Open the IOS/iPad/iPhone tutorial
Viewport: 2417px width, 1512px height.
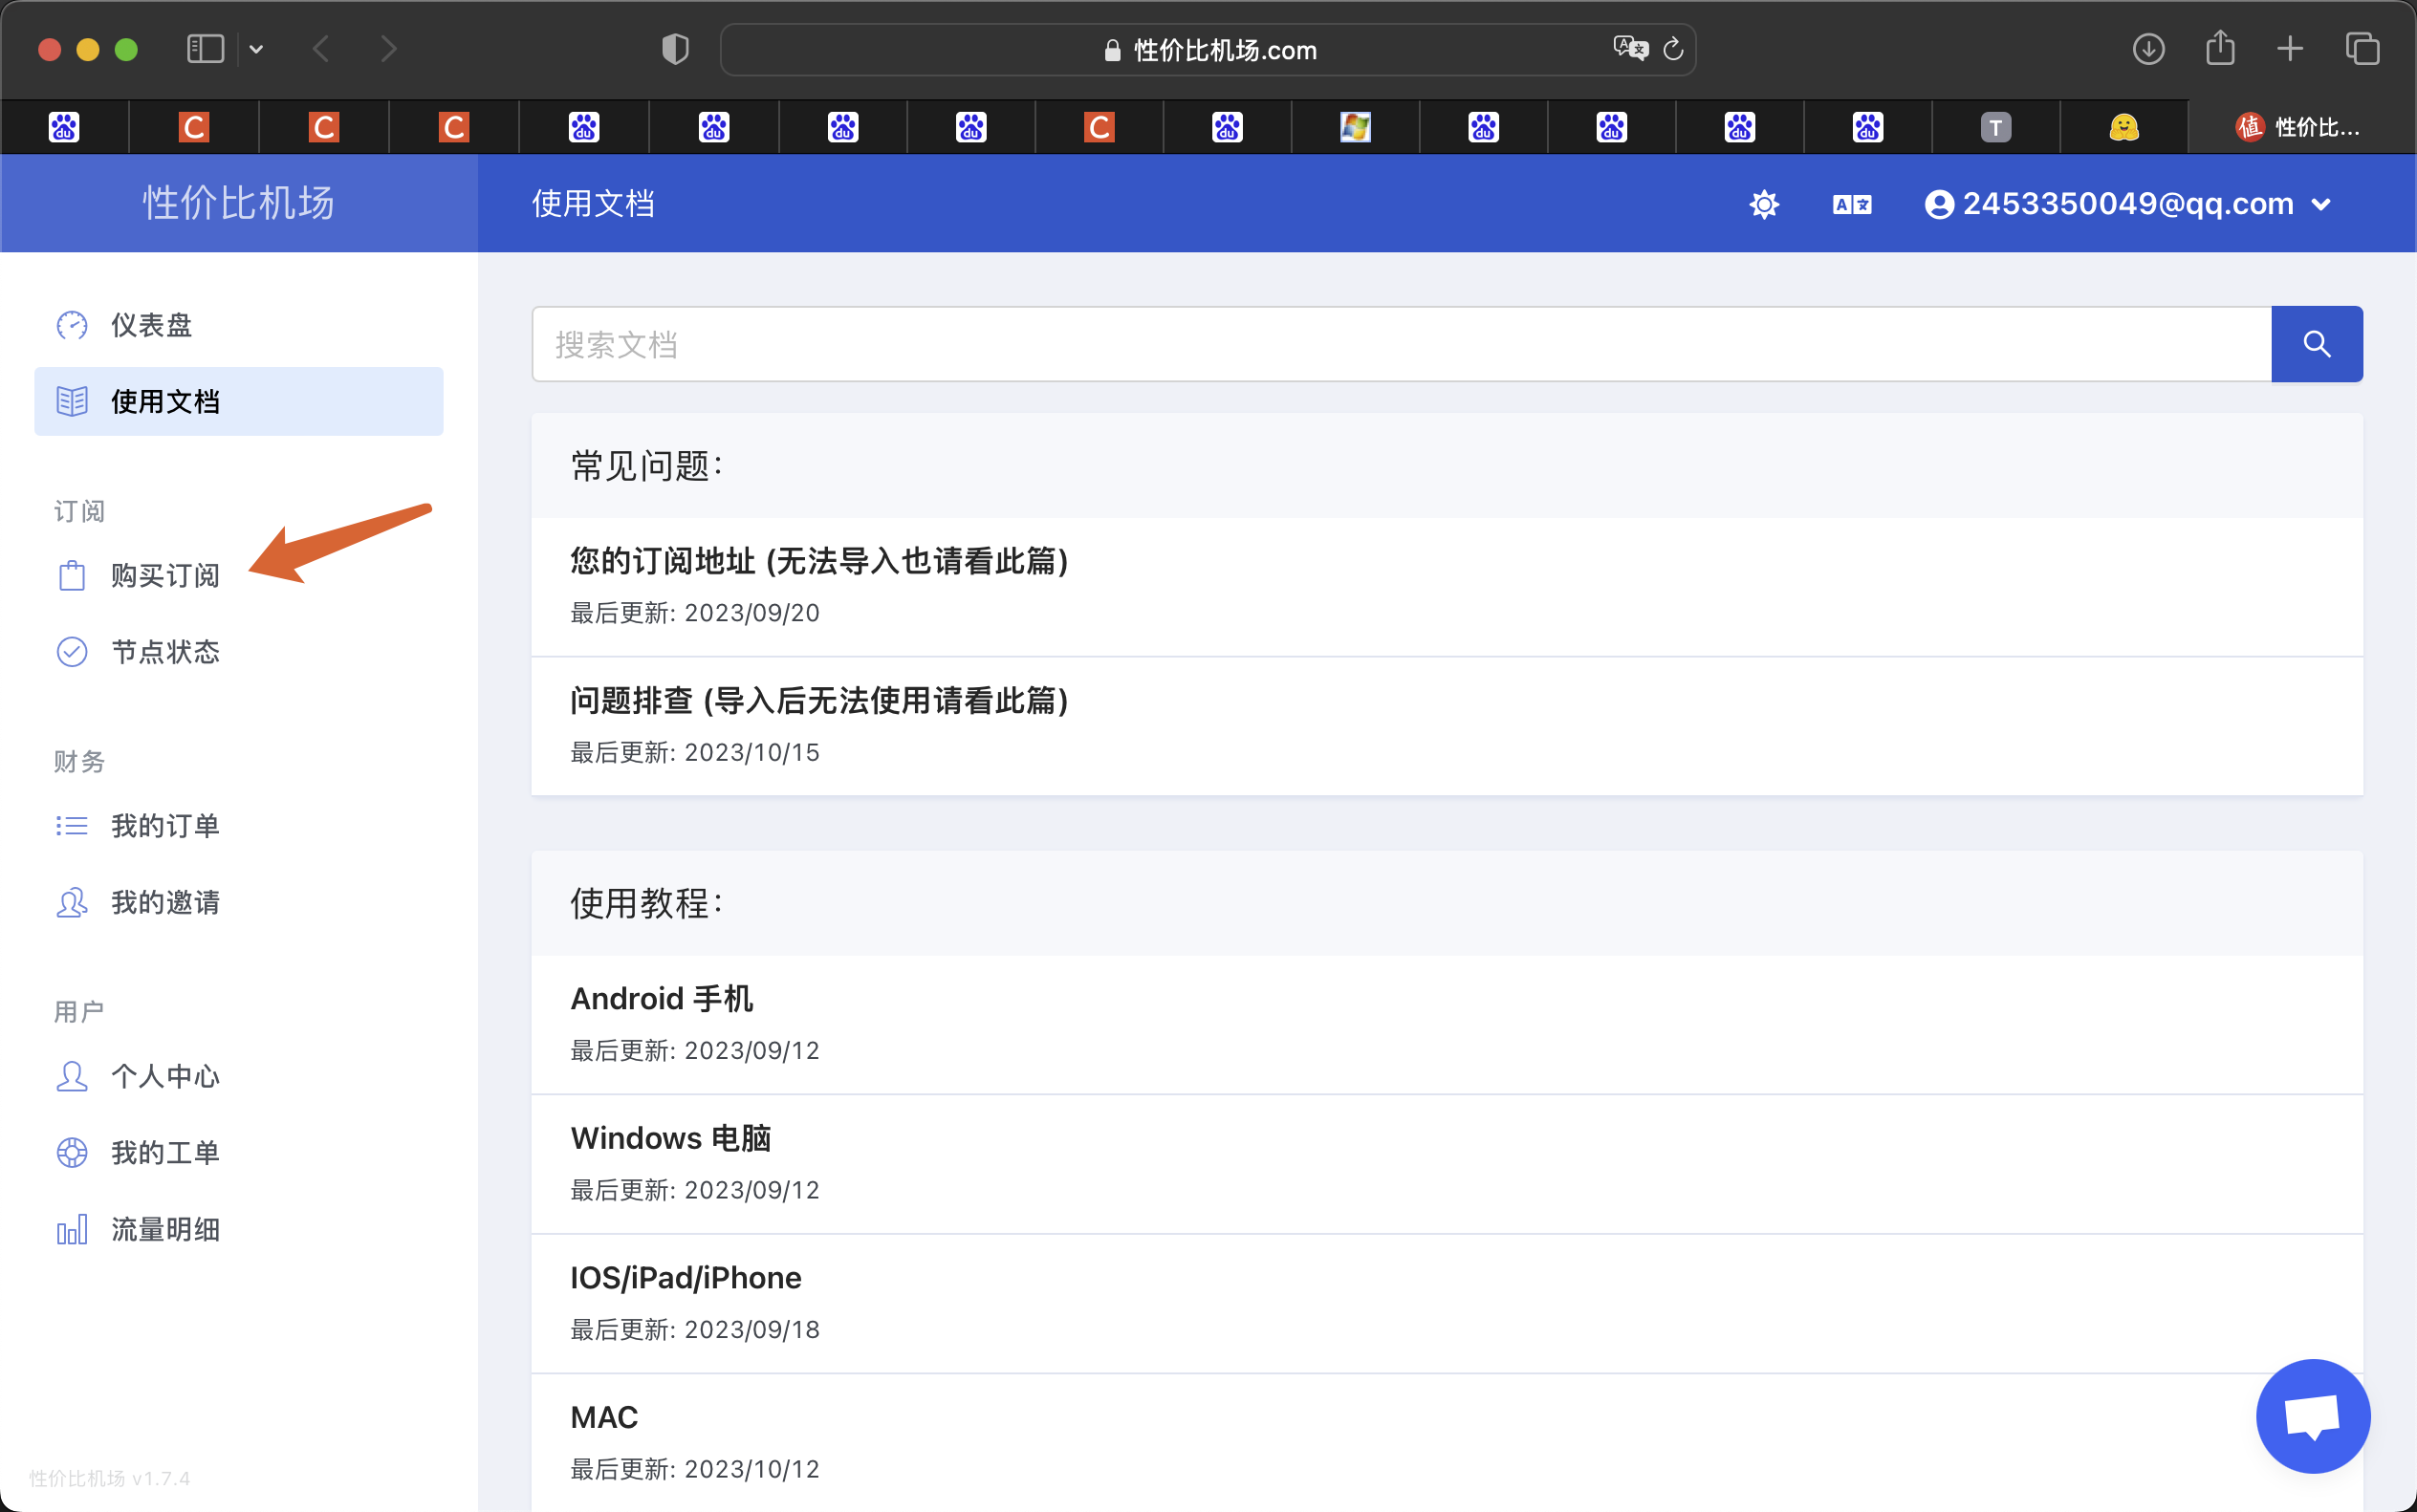(1447, 1303)
